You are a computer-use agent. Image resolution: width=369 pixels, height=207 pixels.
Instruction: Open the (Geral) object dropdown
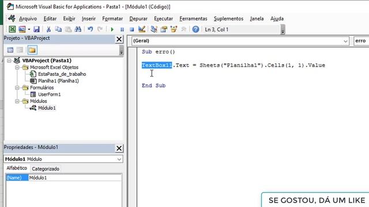pyautogui.click(x=240, y=41)
